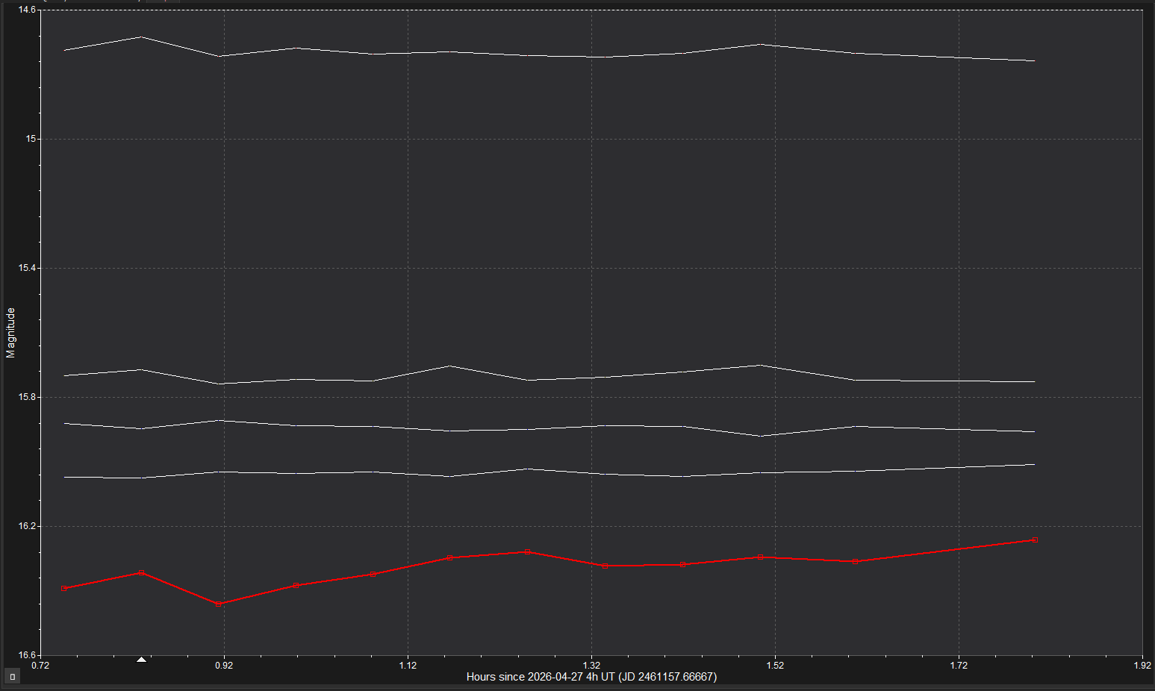1155x691 pixels.
Task: Click the 0.72 tick label on the time axis
Action: [x=40, y=665]
